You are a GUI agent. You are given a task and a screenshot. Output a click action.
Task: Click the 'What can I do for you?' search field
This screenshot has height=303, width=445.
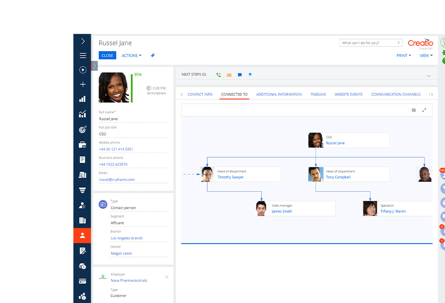pyautogui.click(x=367, y=43)
